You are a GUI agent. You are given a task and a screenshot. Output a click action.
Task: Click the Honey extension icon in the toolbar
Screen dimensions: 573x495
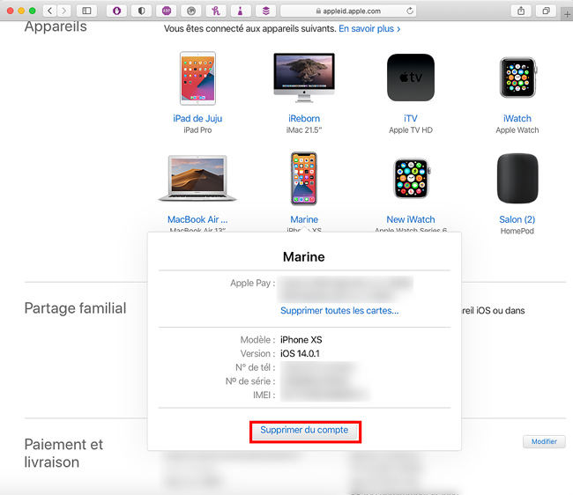215,11
